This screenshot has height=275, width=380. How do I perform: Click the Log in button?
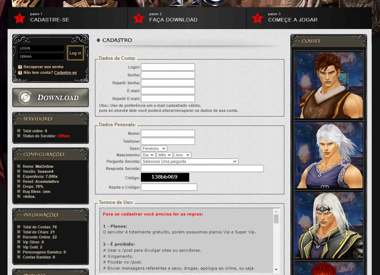(75, 53)
